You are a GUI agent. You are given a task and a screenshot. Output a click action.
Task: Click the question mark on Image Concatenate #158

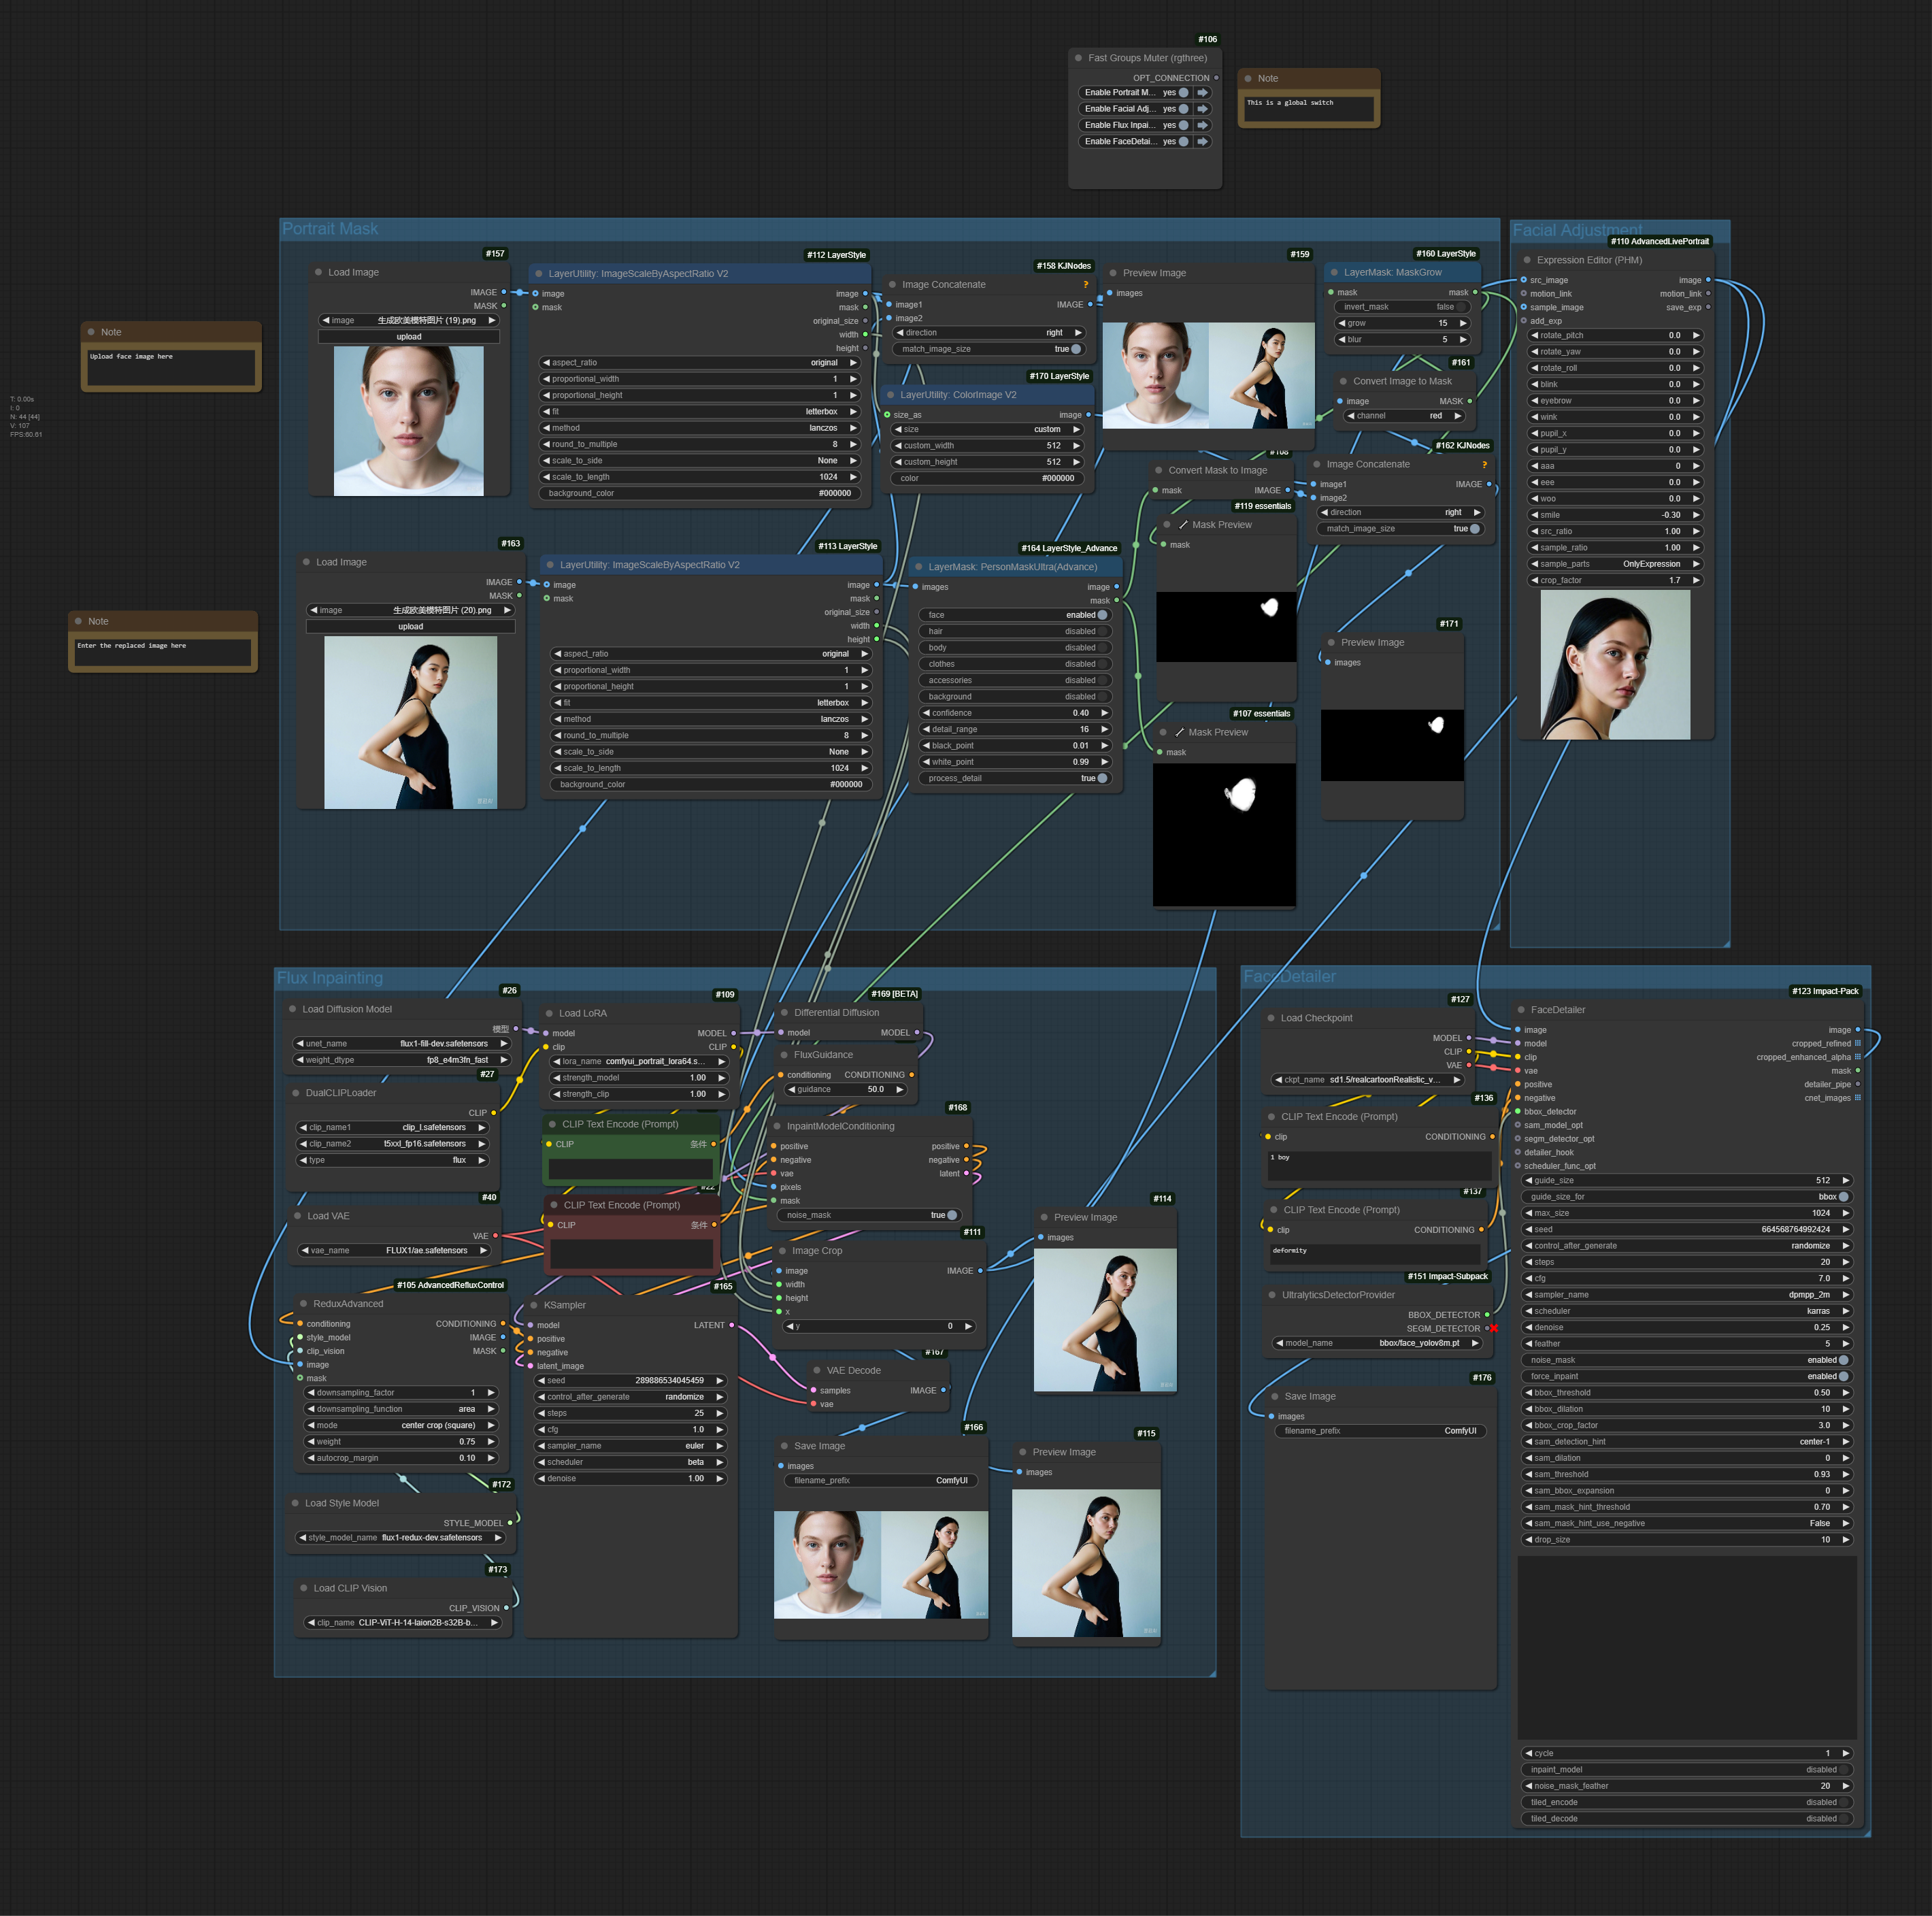click(1086, 285)
